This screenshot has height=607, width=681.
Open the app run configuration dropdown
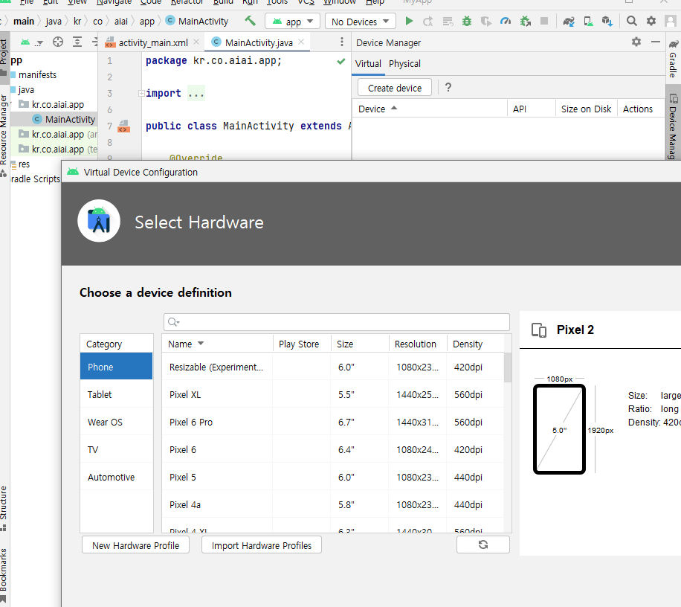[292, 22]
